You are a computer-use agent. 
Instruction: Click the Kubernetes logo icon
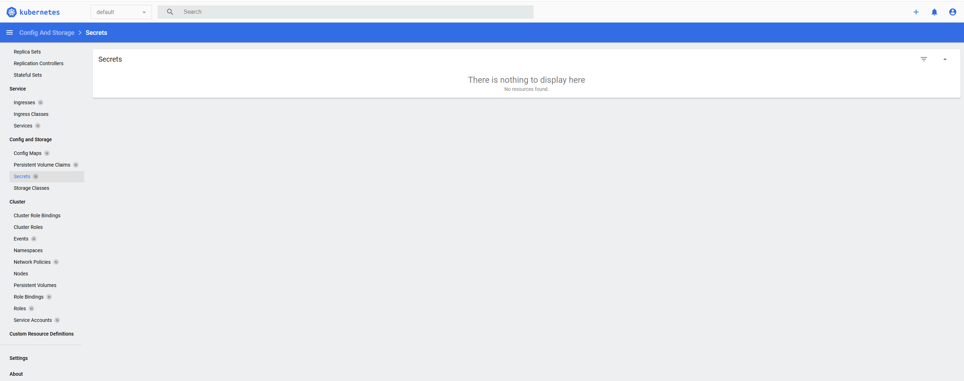12,12
